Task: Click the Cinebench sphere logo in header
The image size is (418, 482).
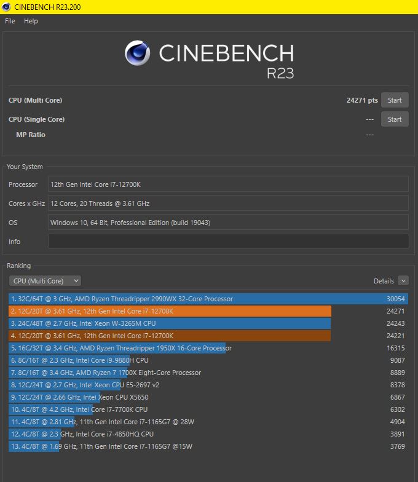Action: pyautogui.click(x=138, y=53)
